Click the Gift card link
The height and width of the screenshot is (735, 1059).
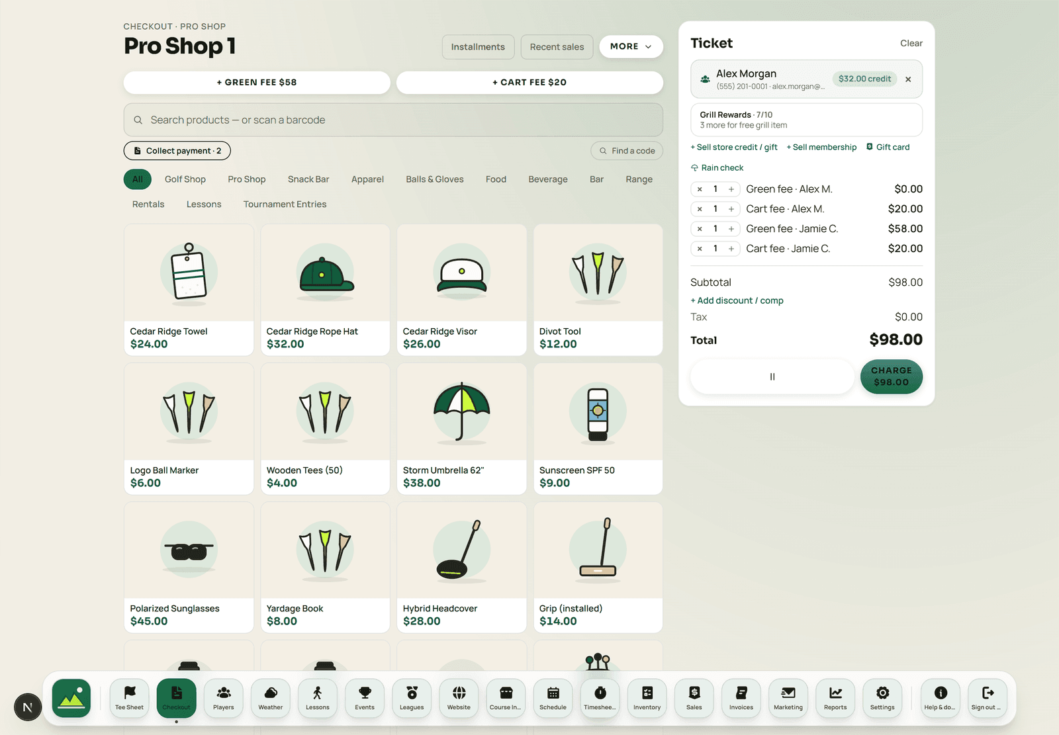click(888, 148)
